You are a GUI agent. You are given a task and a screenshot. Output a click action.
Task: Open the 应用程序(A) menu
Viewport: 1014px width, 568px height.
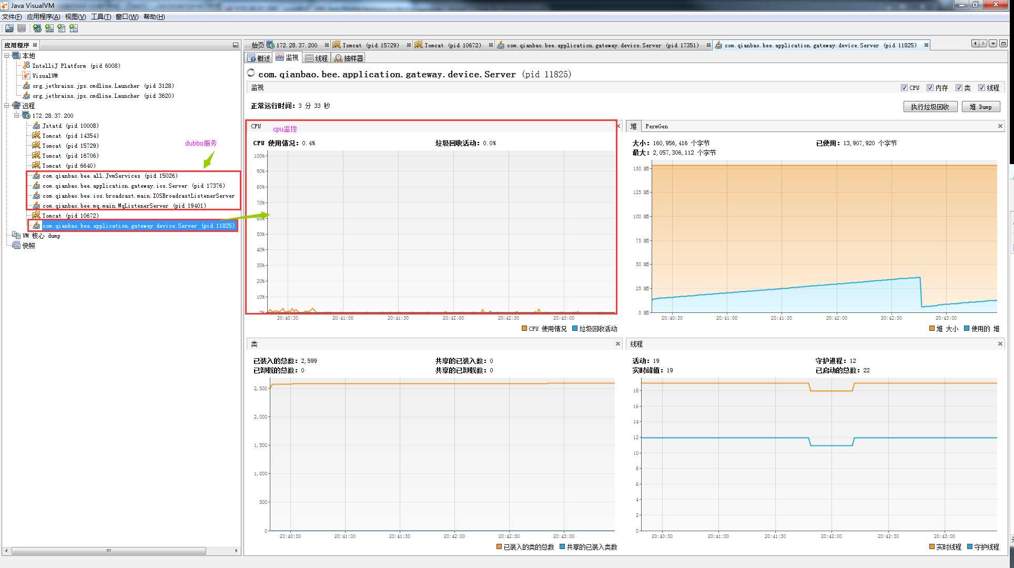[43, 17]
